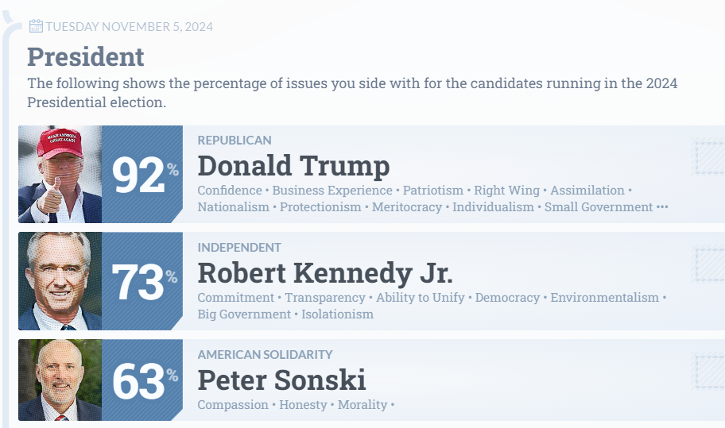Click the Independent party label
The image size is (725, 428).
239,248
